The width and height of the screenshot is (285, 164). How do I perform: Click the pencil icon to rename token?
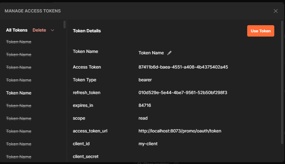tap(169, 53)
